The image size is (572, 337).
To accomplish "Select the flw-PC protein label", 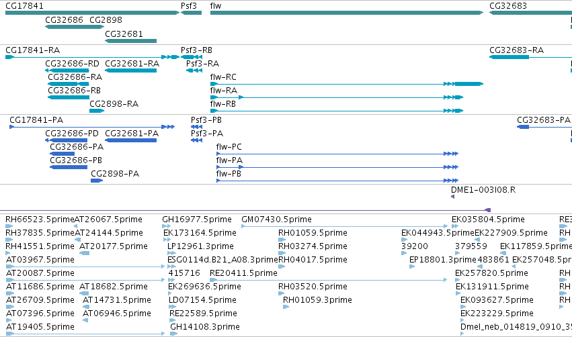I will (x=229, y=147).
